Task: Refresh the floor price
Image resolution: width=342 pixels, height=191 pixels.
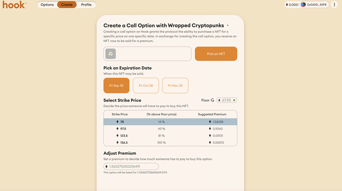Action: tap(212, 100)
